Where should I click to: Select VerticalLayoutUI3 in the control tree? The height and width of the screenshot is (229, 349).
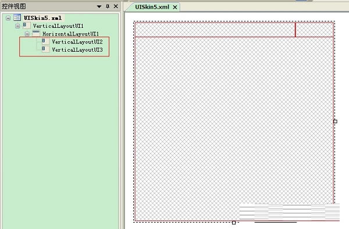click(x=77, y=50)
